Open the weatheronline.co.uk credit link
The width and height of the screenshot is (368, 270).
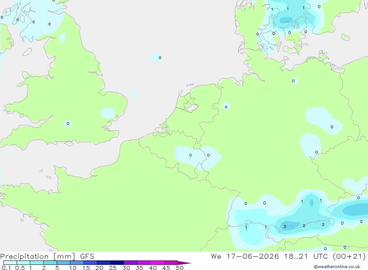tap(337, 267)
